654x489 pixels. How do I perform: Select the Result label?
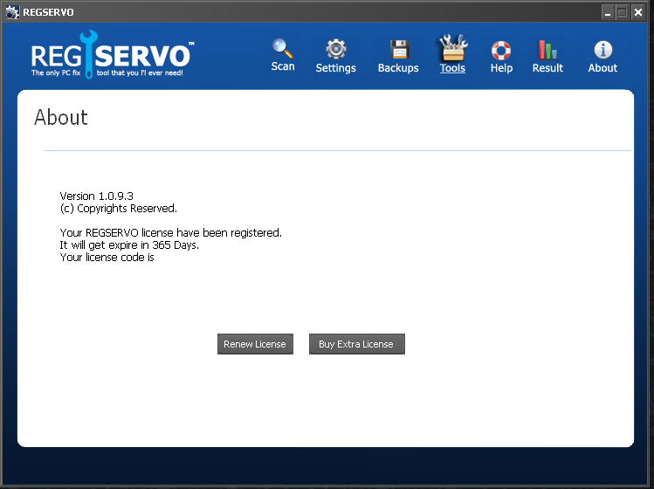547,68
